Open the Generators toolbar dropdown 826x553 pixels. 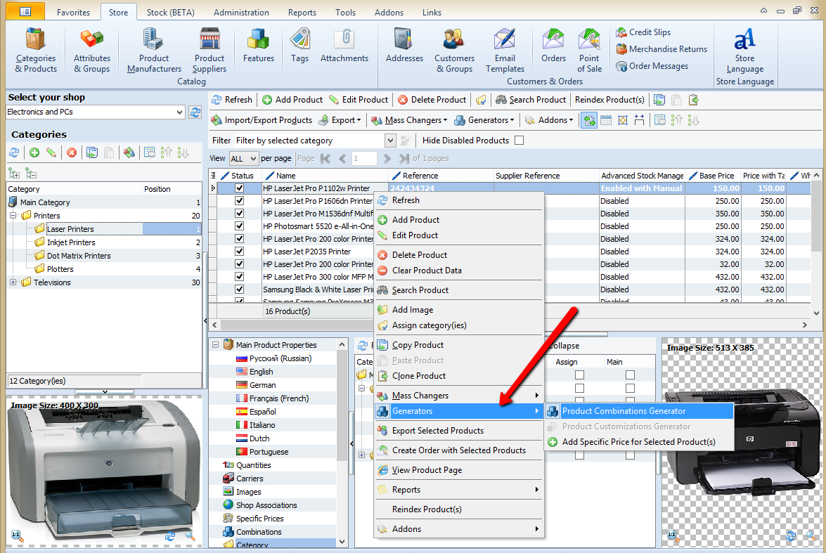click(x=484, y=120)
